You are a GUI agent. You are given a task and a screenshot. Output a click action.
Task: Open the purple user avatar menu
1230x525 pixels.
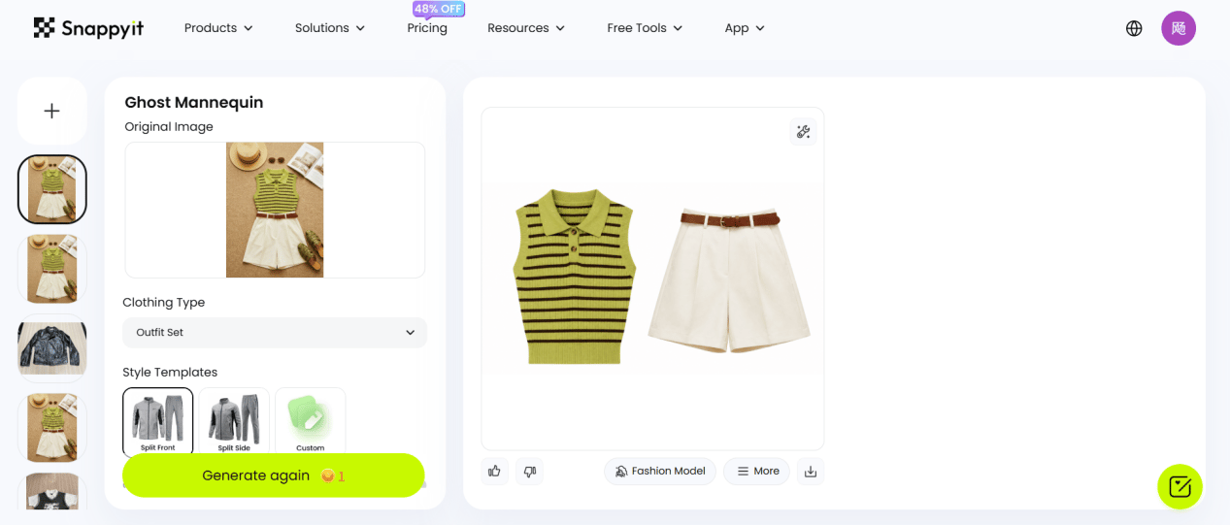point(1179,28)
